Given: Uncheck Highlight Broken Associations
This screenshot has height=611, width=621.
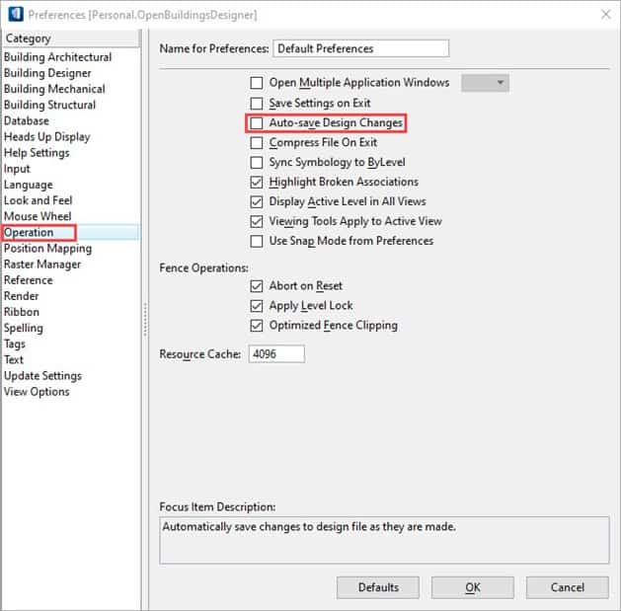Looking at the screenshot, I should pyautogui.click(x=257, y=183).
